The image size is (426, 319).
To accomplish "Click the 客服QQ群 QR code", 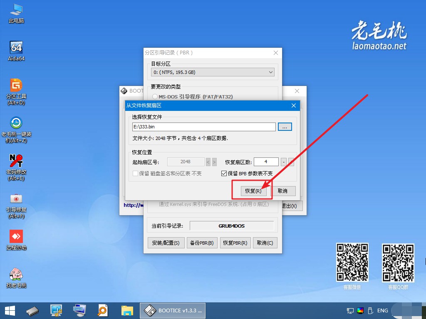I will pyautogui.click(x=398, y=263).
